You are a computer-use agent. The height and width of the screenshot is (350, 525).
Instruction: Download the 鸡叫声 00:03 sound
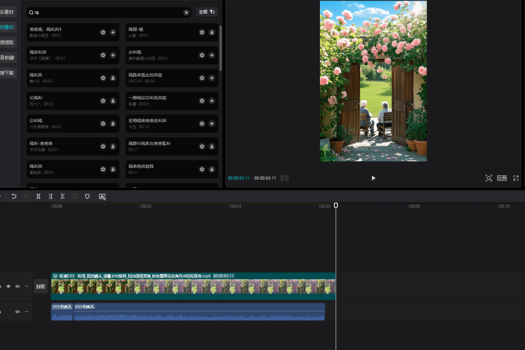coord(113,77)
